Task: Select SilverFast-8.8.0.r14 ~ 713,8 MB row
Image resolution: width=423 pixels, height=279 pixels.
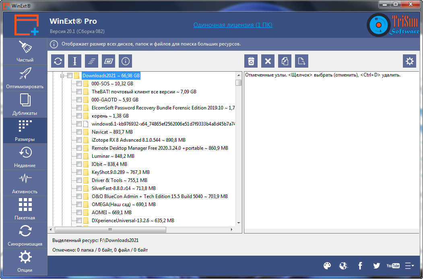Action: (124, 188)
